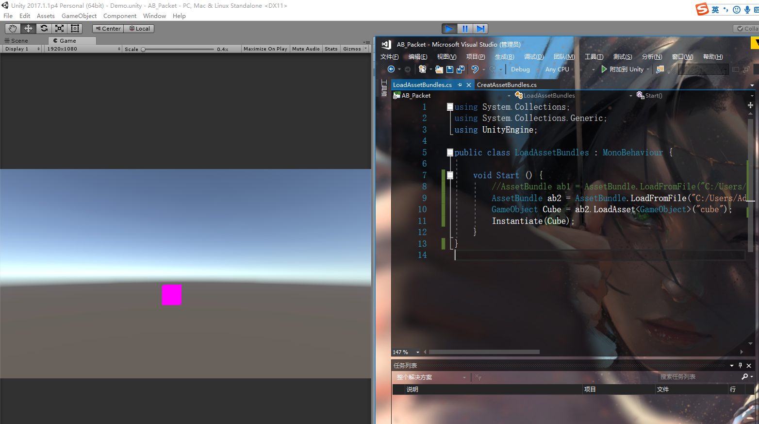
Task: Toggle Local handle rotation button
Action: coord(139,29)
